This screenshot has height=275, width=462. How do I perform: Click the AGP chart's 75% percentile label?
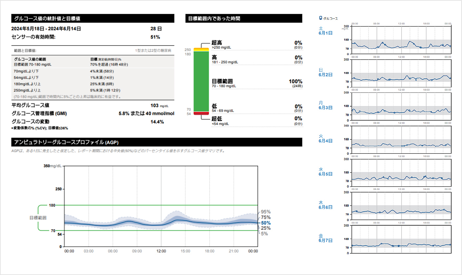click(266, 217)
